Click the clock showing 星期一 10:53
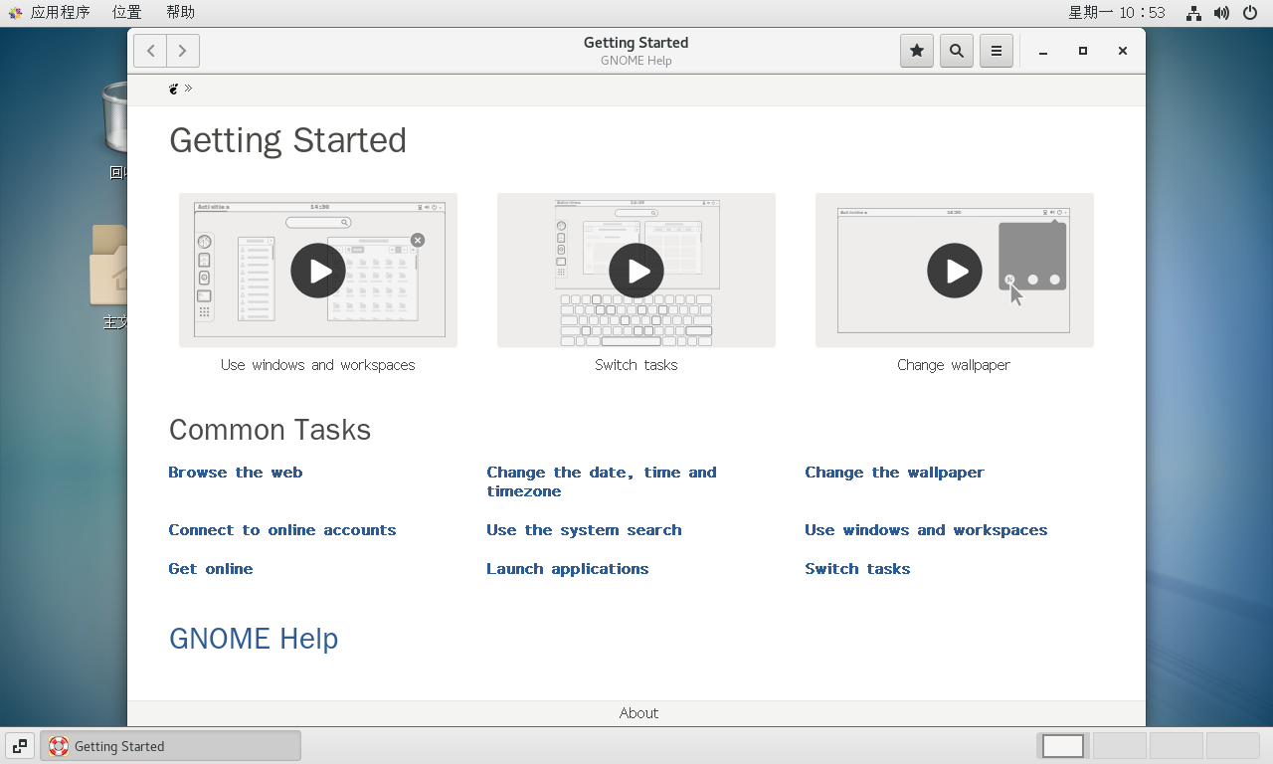The height and width of the screenshot is (764, 1273). pyautogui.click(x=1116, y=13)
